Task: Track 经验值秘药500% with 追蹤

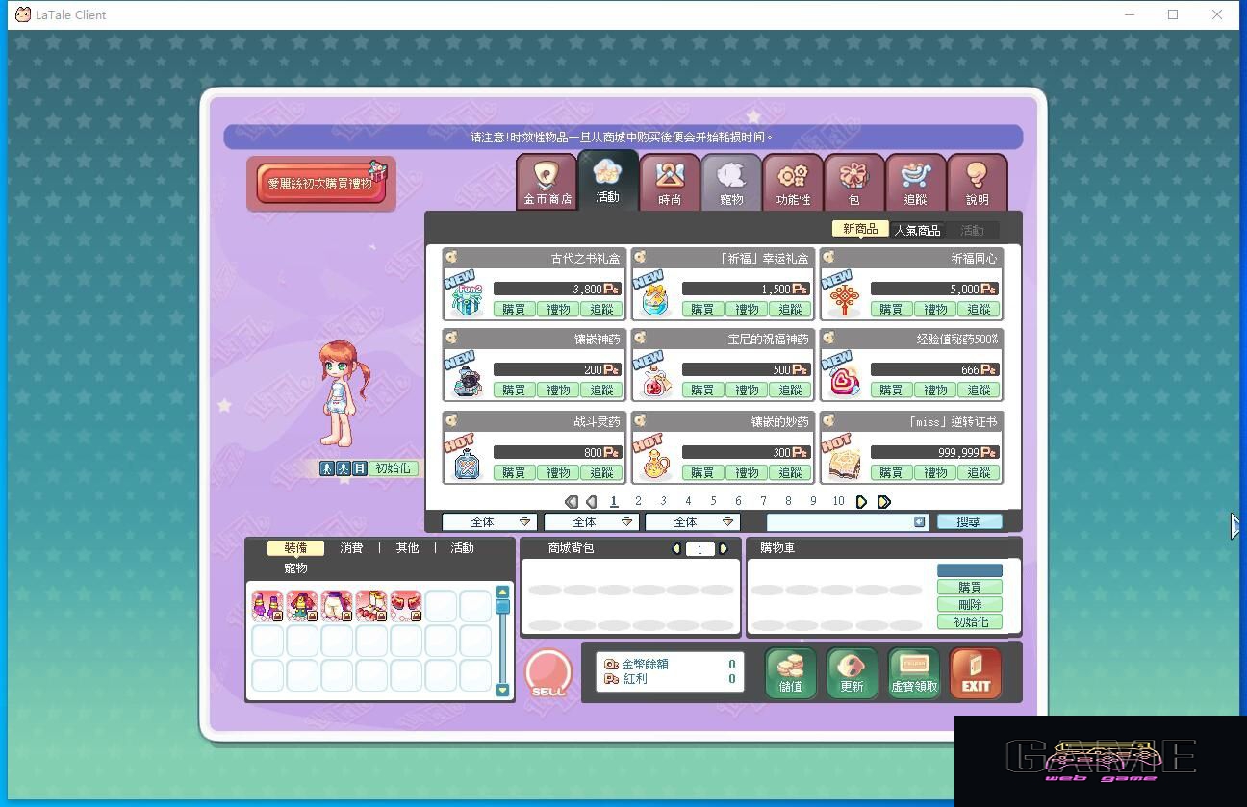Action: [x=979, y=391]
